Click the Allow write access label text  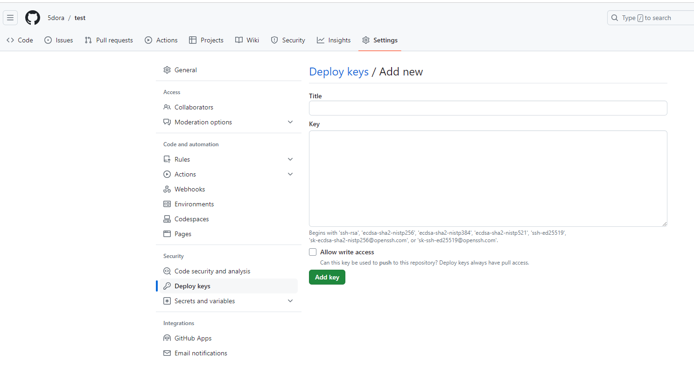pos(347,252)
